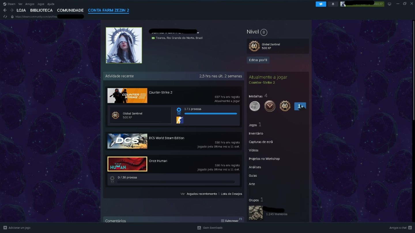Viewport: 415px width, 233px height.
Task: Open the Inventário link
Action: [256, 133]
